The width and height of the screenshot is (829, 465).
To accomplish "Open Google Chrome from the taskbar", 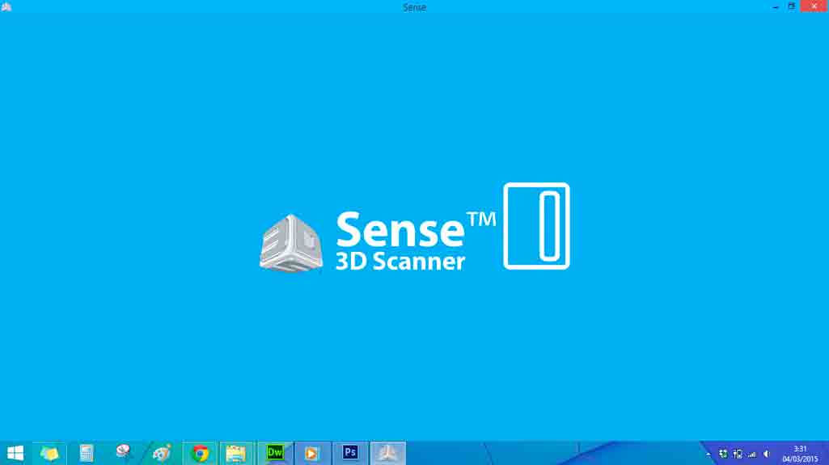I will (x=200, y=453).
